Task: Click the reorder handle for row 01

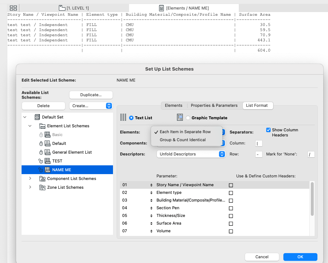Action: pos(151,185)
